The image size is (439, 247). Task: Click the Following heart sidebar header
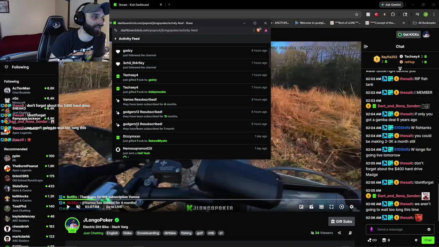(17, 67)
